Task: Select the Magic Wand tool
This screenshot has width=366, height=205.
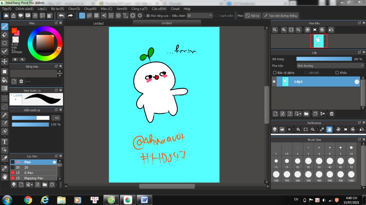Action: [4, 115]
